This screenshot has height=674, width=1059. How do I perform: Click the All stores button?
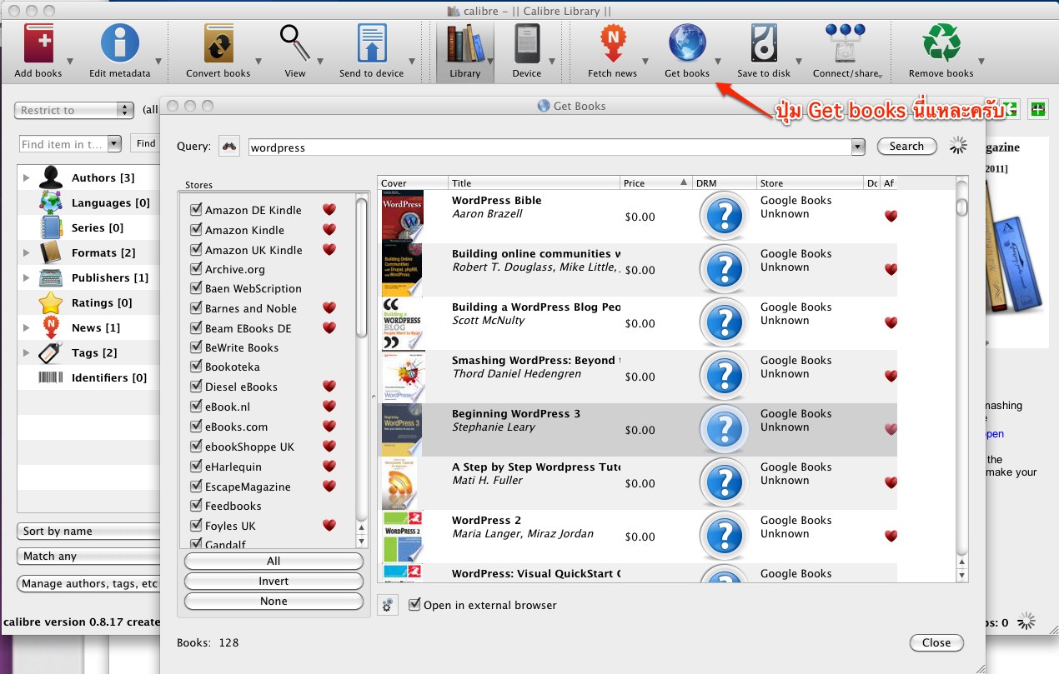[x=274, y=561]
